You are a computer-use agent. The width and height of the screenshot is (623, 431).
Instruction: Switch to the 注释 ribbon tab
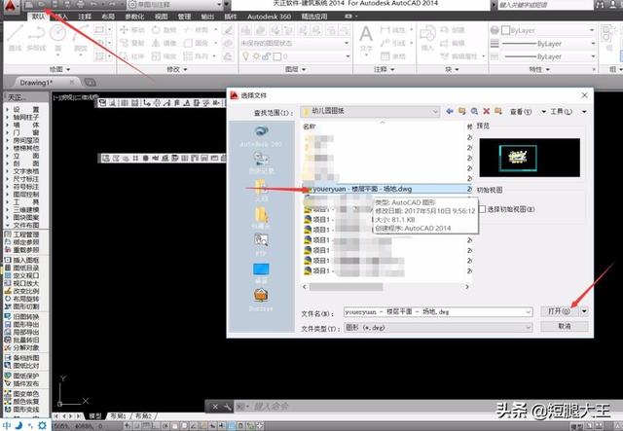pyautogui.click(x=85, y=17)
